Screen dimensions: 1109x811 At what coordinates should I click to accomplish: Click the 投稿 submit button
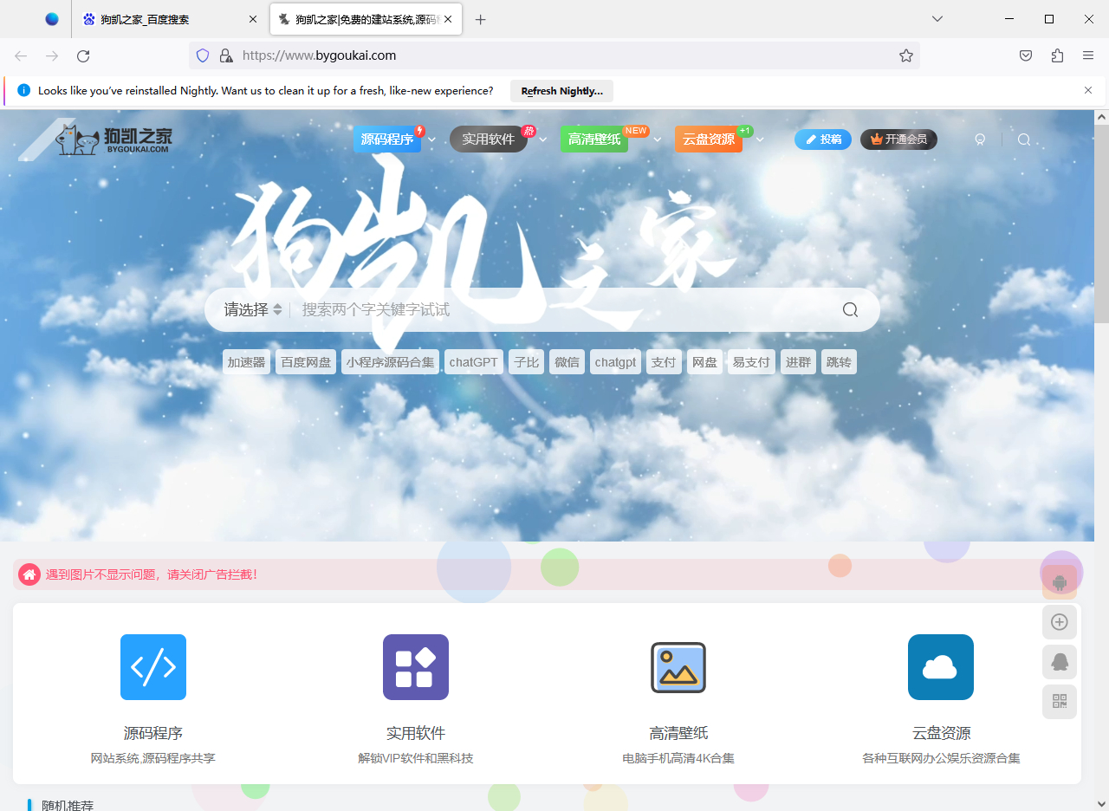point(823,139)
